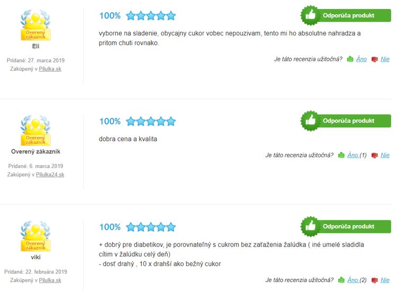
Task: Vote Áno on Eli's review
Action: pos(362,59)
